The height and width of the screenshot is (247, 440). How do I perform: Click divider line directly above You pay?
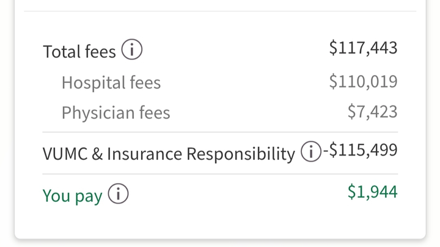220,174
